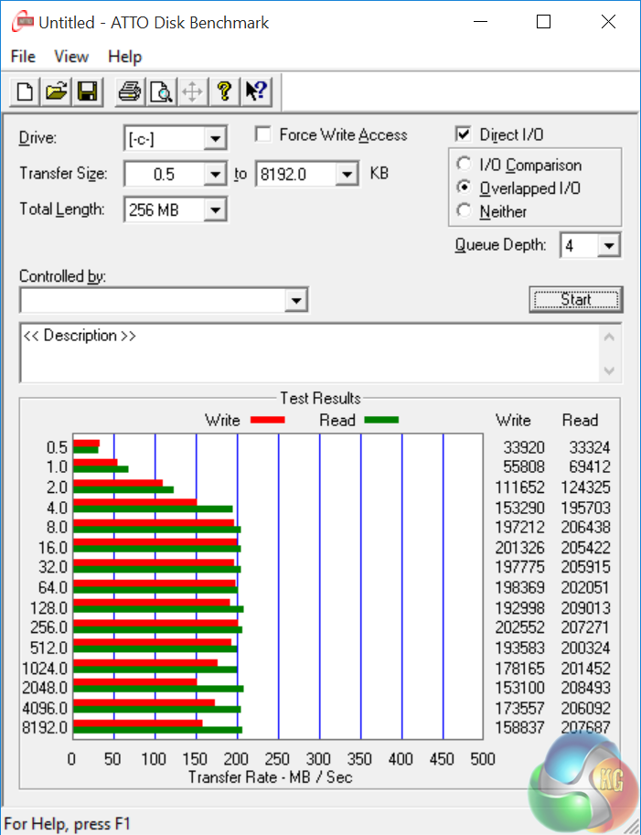Viewport: 641px width, 835px height.
Task: Click the 128.0 transfer size row label
Action: tap(48, 607)
